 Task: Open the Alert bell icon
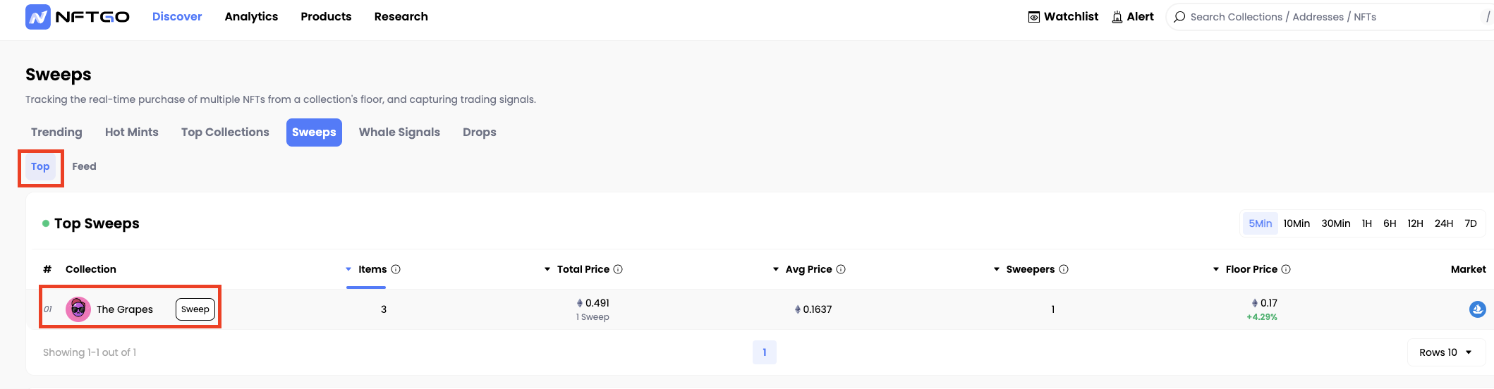tap(1117, 17)
